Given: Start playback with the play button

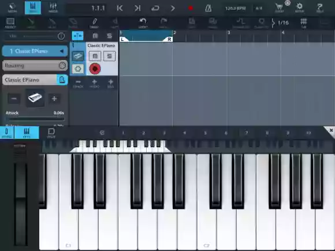Looking at the screenshot, I should click(173, 8).
